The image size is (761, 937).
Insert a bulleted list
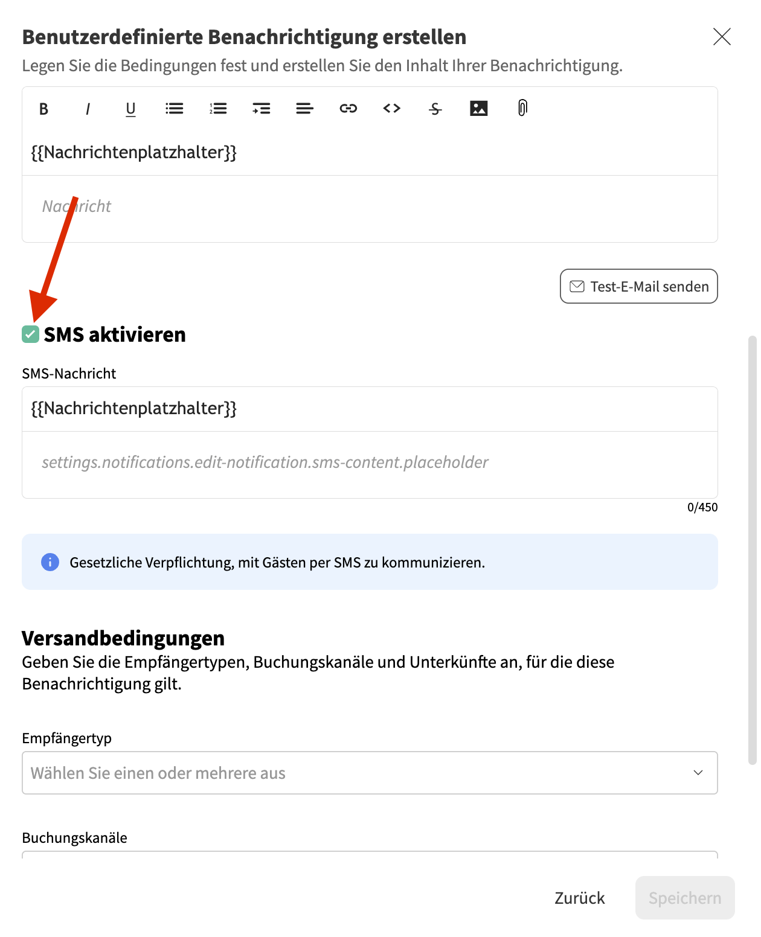[x=175, y=109]
